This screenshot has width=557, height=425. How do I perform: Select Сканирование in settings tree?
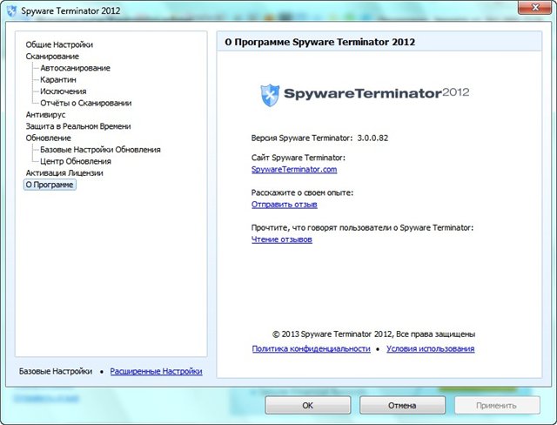pyautogui.click(x=52, y=57)
